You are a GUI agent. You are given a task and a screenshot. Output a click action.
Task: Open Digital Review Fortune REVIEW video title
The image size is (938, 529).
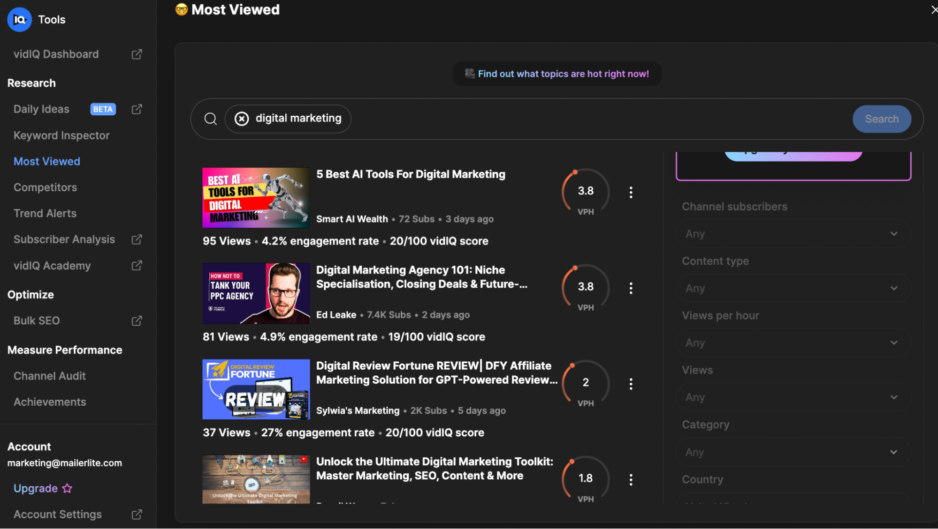coord(437,373)
